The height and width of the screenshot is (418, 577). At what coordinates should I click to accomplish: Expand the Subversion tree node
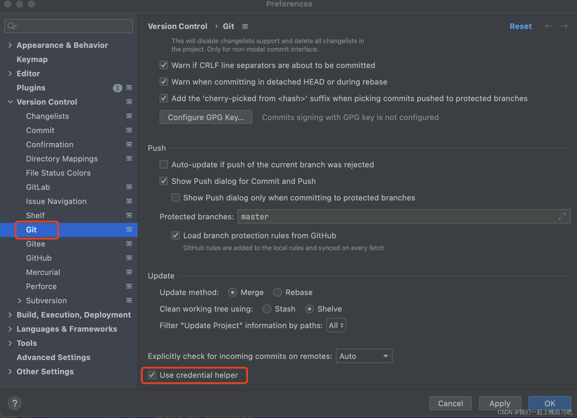(x=20, y=300)
